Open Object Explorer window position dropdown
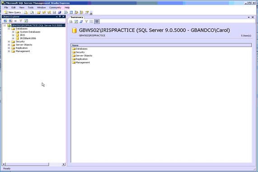258x172 pixels. pos(57,17)
